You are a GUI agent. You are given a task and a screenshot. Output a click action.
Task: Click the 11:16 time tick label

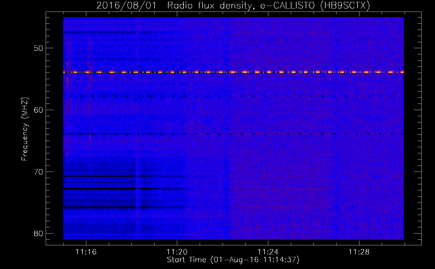(86, 252)
